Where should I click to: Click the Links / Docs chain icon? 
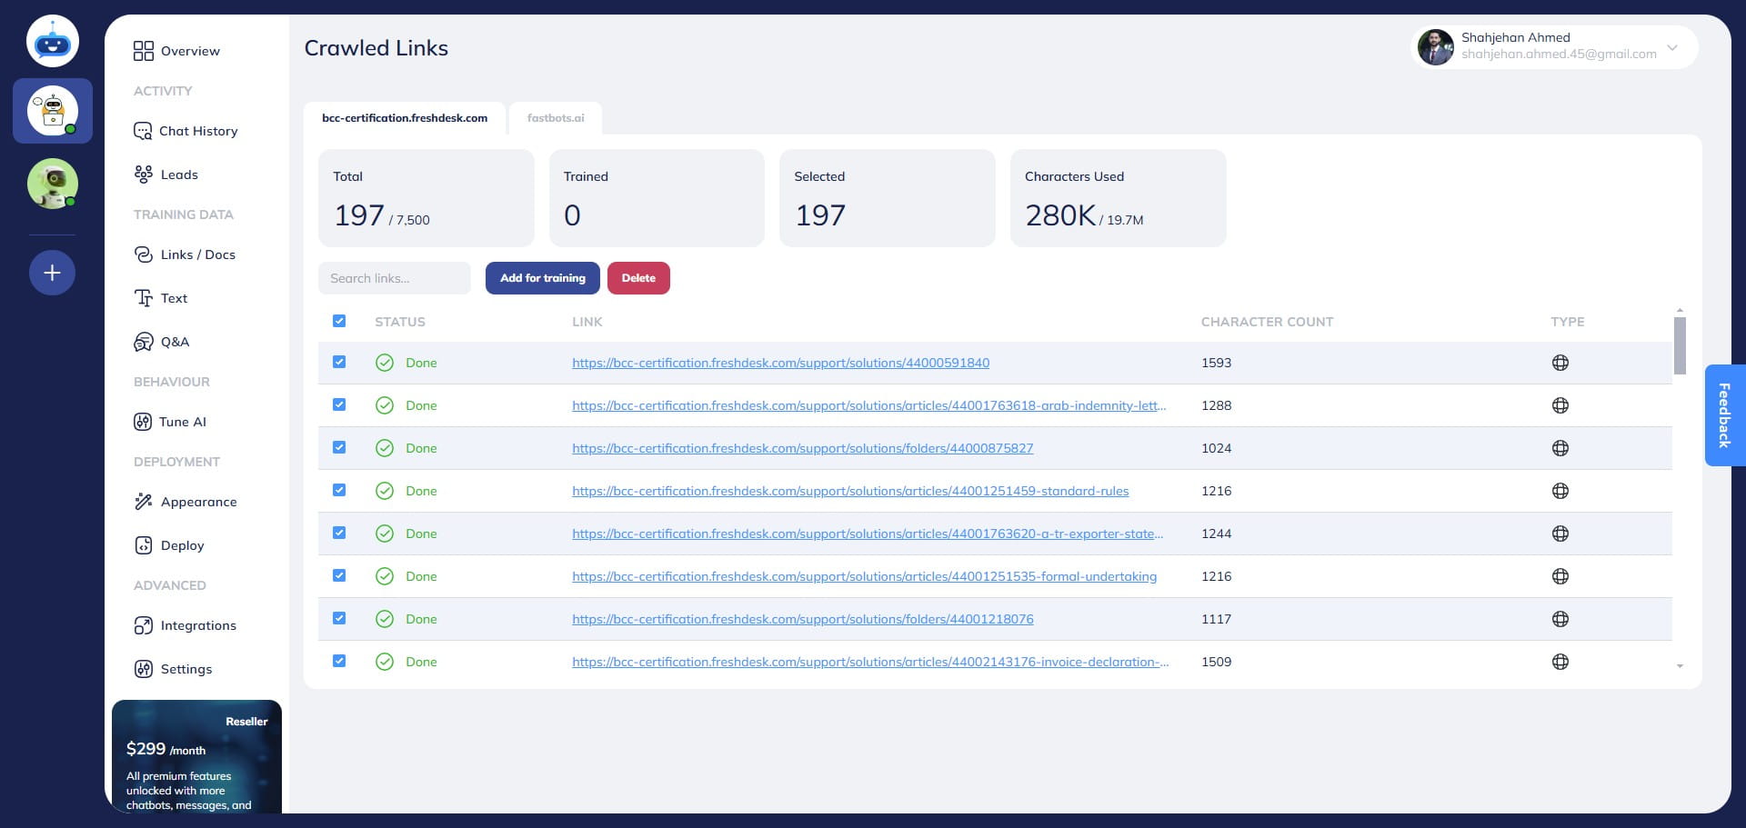[x=144, y=254]
